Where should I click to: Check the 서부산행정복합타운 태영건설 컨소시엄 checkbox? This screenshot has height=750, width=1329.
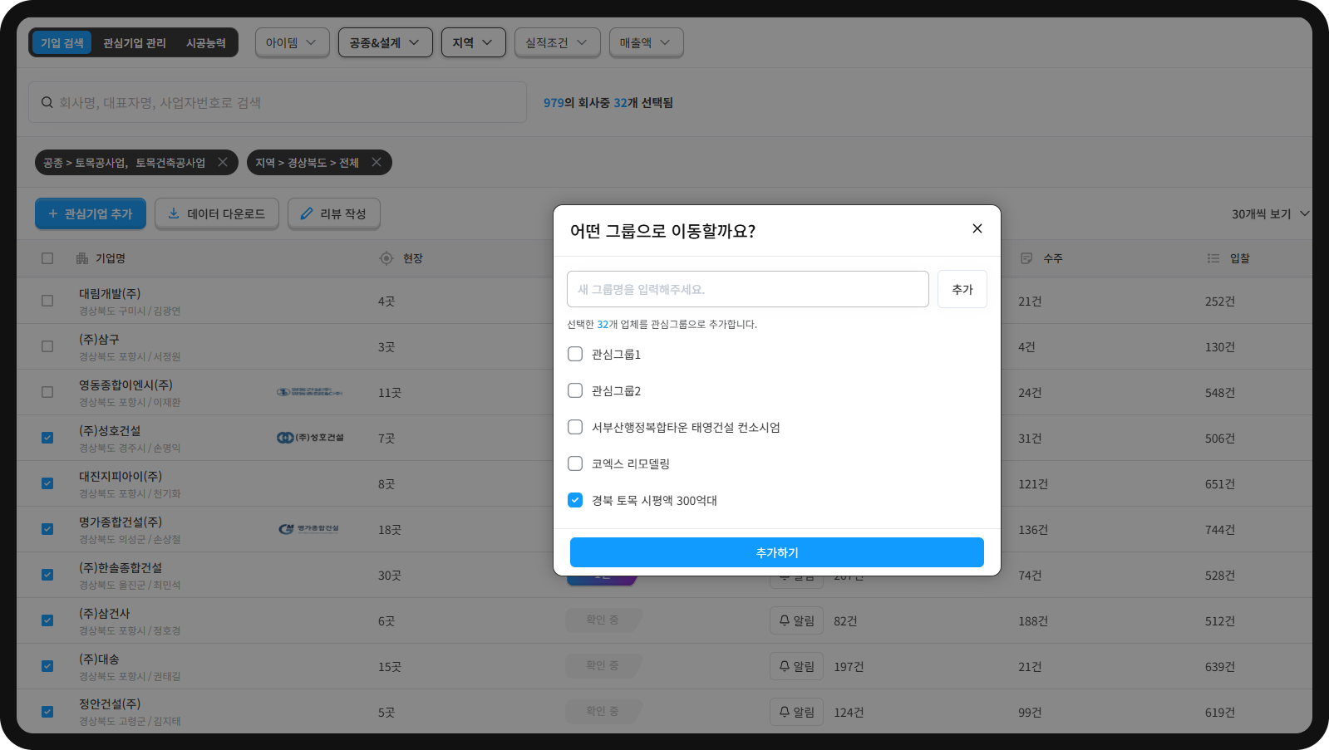point(575,427)
